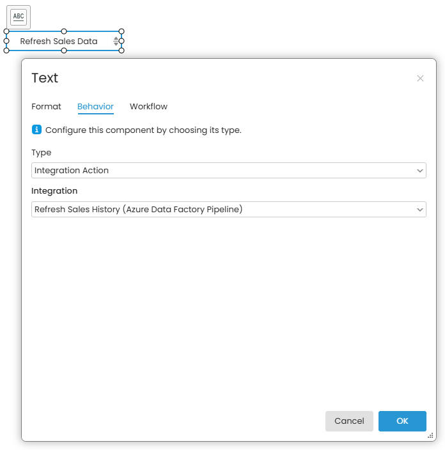The image size is (445, 450).
Task: Open the Workflow tab
Action: click(148, 107)
